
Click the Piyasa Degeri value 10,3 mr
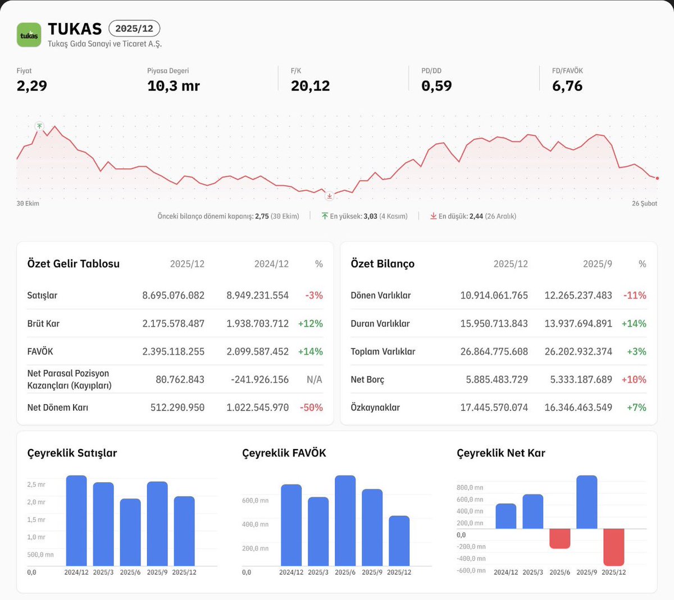[174, 86]
